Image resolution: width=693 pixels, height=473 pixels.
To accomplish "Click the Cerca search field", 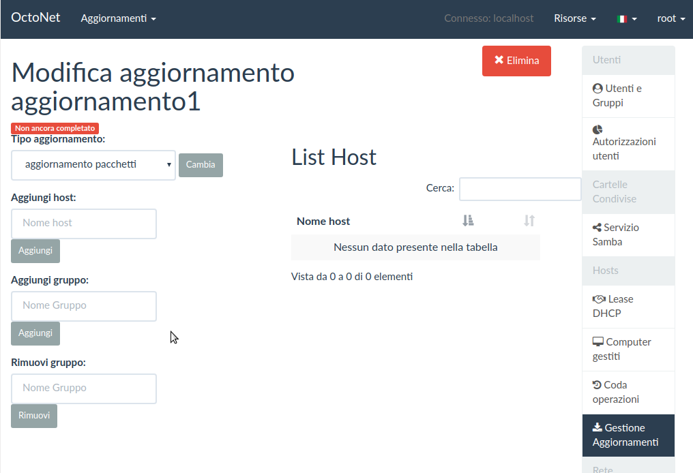I will [520, 189].
